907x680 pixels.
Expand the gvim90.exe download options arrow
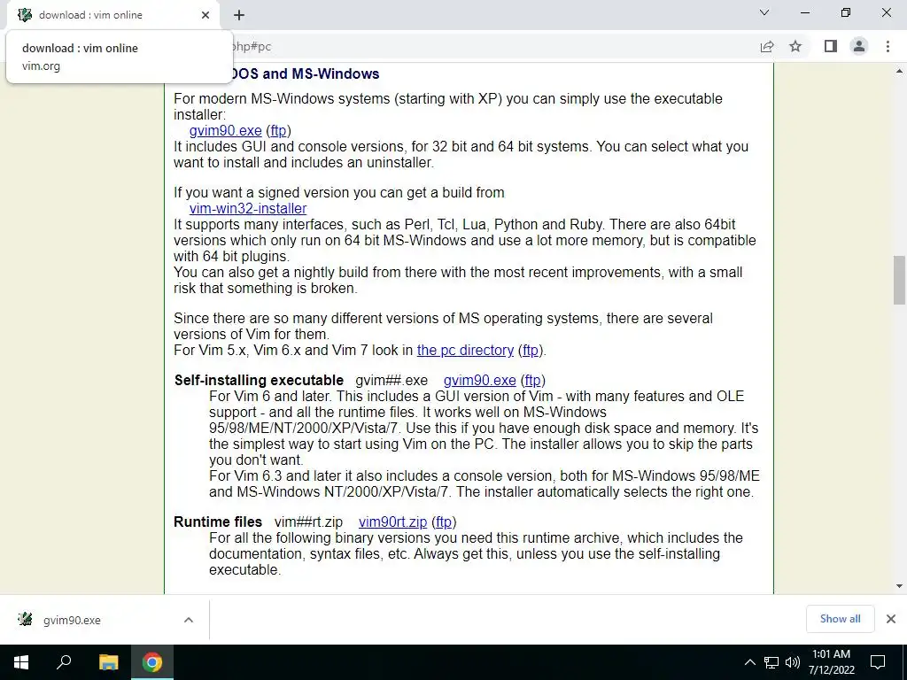tap(189, 620)
